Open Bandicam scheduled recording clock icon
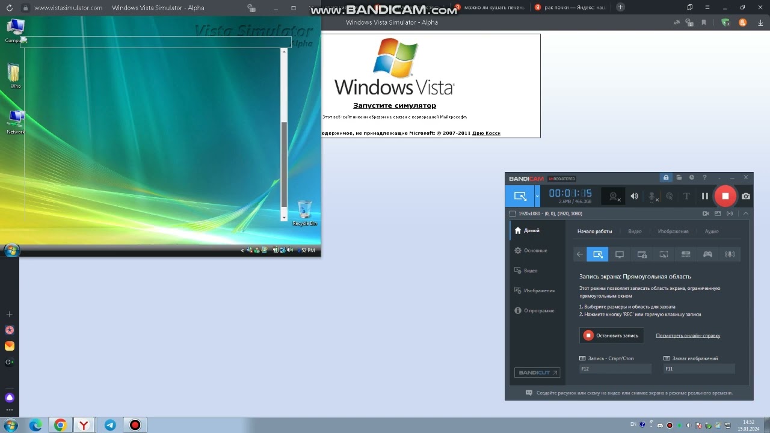The height and width of the screenshot is (433, 770). (x=692, y=177)
